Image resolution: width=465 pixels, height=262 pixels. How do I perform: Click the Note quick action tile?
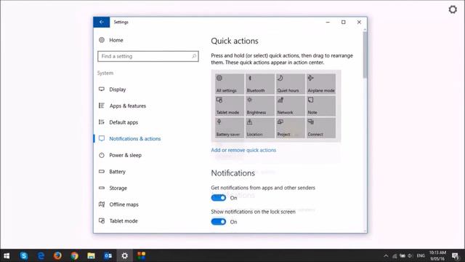click(321, 106)
